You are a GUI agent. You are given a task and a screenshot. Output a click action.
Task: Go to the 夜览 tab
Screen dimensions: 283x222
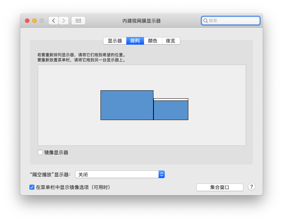click(x=171, y=41)
